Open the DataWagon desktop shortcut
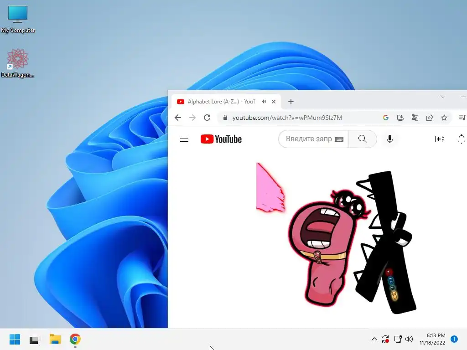 coord(17,63)
